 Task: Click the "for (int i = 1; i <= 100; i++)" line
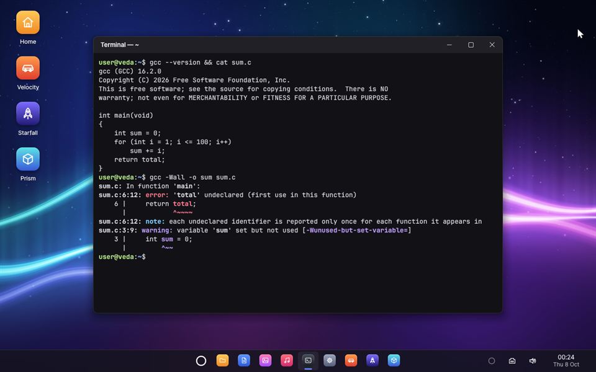[173, 142]
